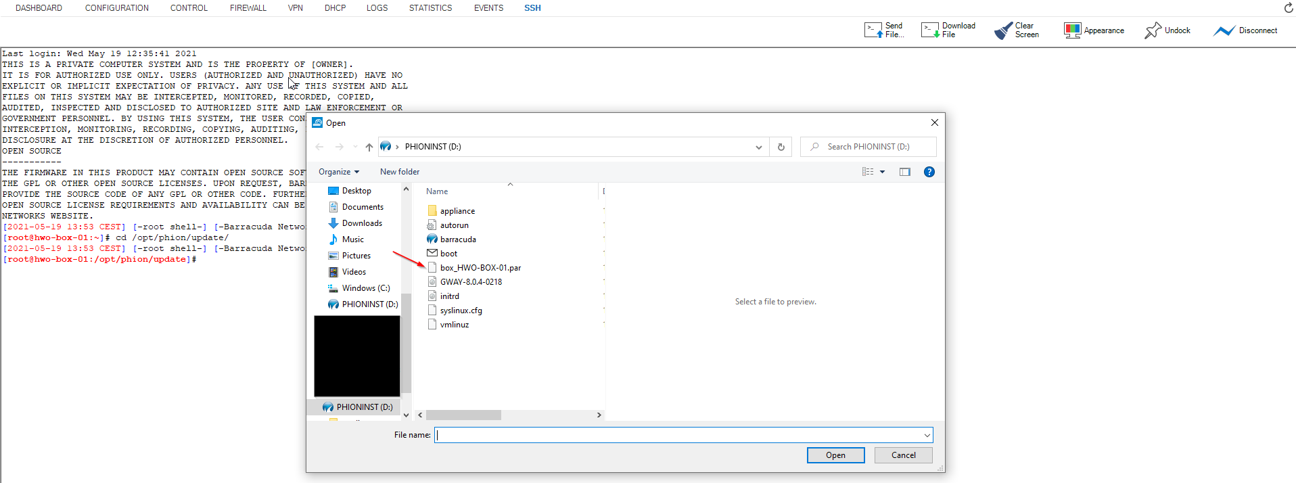Select the GWAY-8.0.4-0218 file icon
Screen dimensions: 1296x483
432,282
